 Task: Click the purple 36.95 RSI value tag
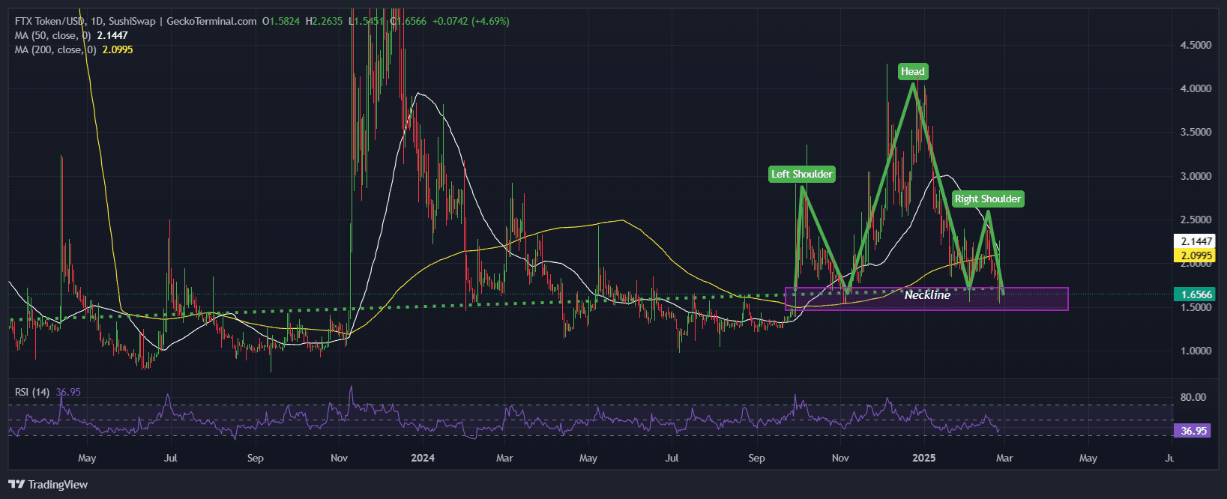1193,431
